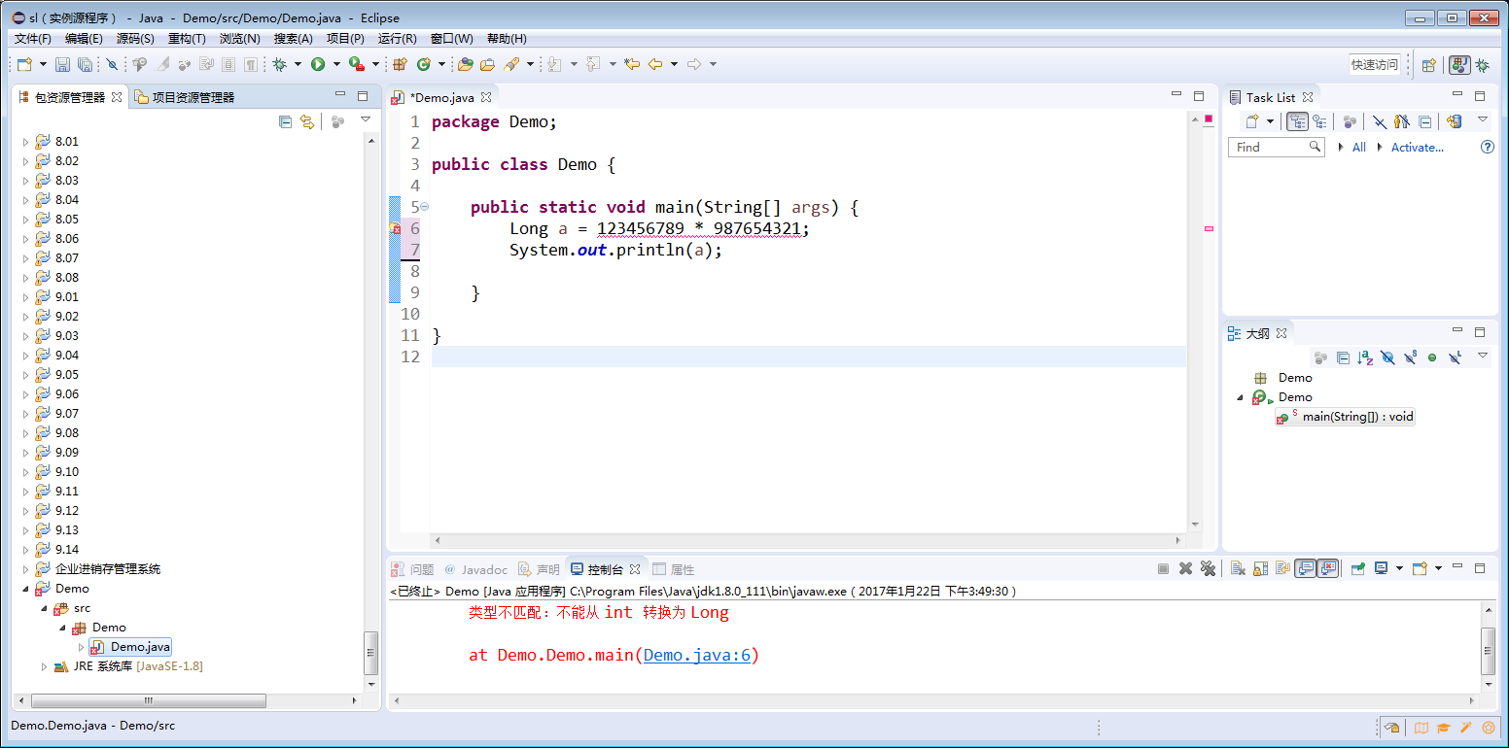
Task: Toggle Categorized view in Task List
Action: [1297, 121]
